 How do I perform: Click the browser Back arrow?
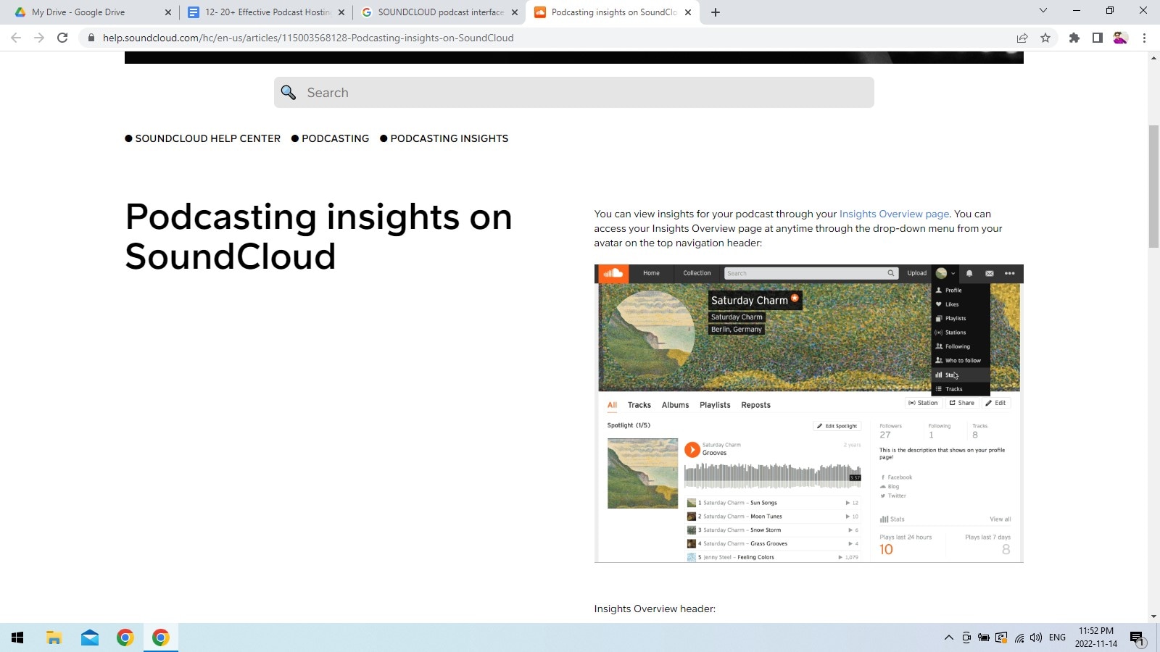tap(16, 38)
